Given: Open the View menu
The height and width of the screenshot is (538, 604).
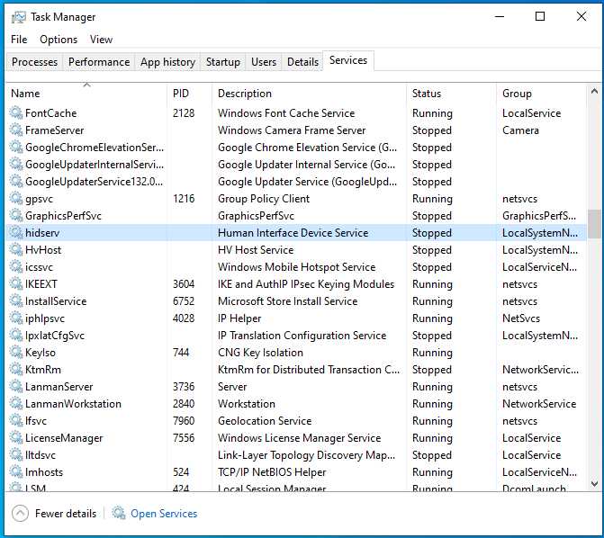Looking at the screenshot, I should pyautogui.click(x=101, y=40).
